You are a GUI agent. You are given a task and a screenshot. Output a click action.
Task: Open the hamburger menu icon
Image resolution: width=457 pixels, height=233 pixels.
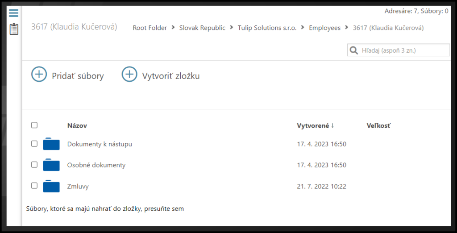pos(14,13)
